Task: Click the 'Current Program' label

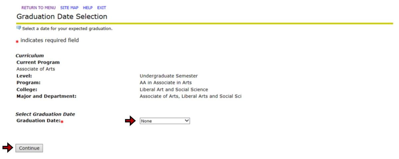Action: coord(38,62)
